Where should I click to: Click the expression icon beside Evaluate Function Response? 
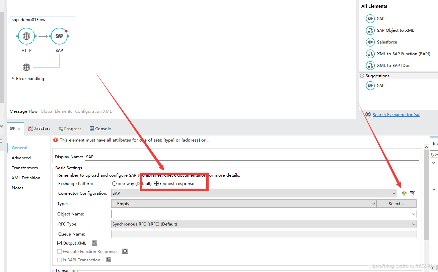[x=125, y=251]
